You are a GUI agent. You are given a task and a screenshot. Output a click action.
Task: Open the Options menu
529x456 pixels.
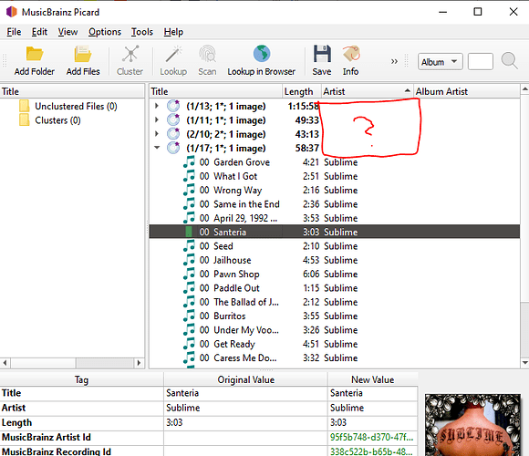point(105,32)
